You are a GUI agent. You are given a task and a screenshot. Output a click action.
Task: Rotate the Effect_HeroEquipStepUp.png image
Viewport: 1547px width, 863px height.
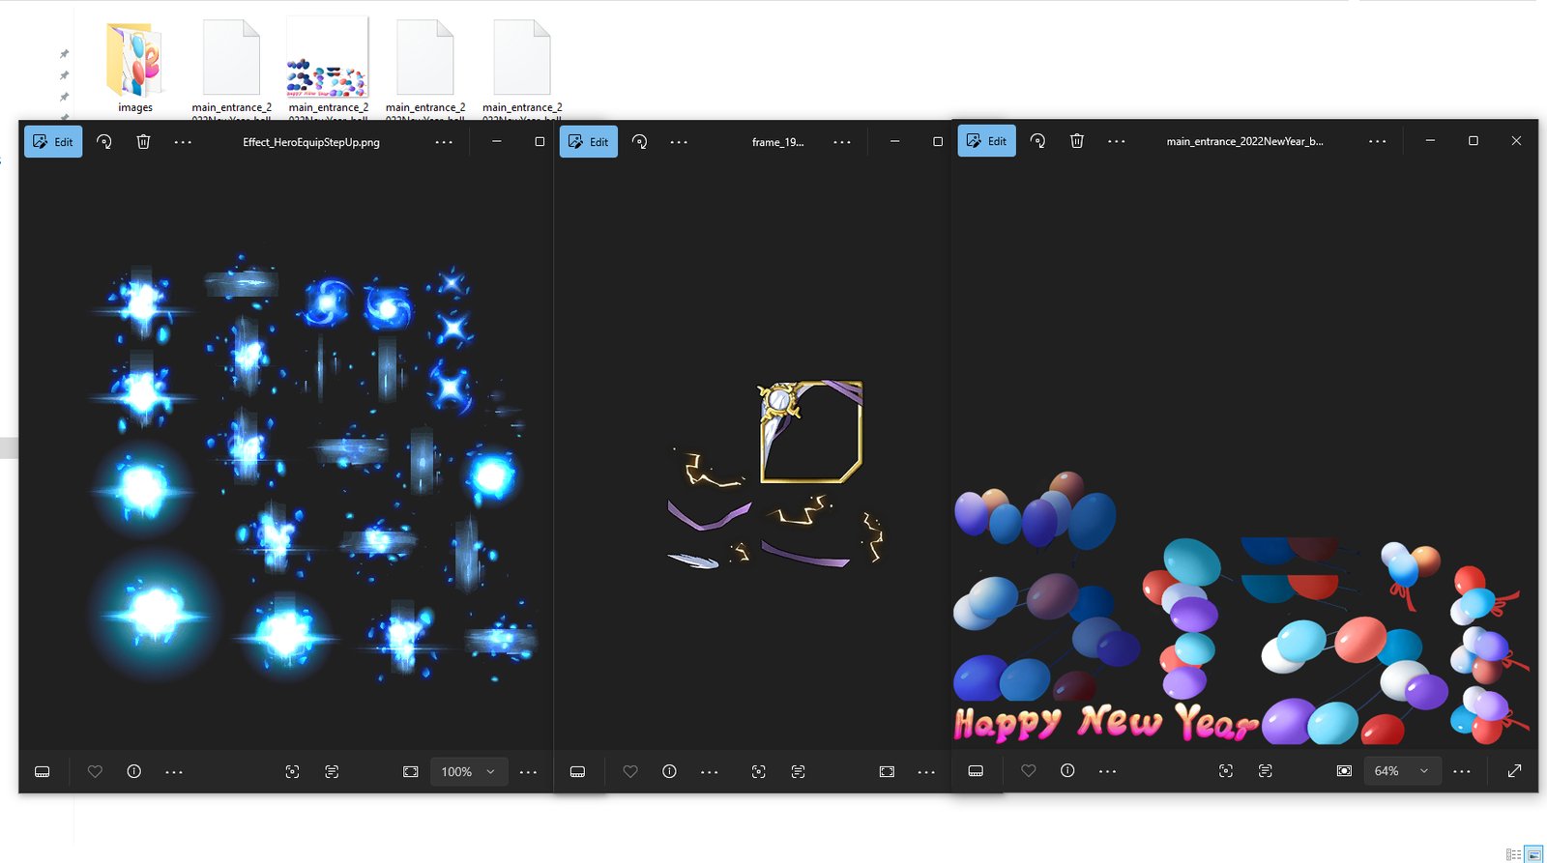[104, 142]
